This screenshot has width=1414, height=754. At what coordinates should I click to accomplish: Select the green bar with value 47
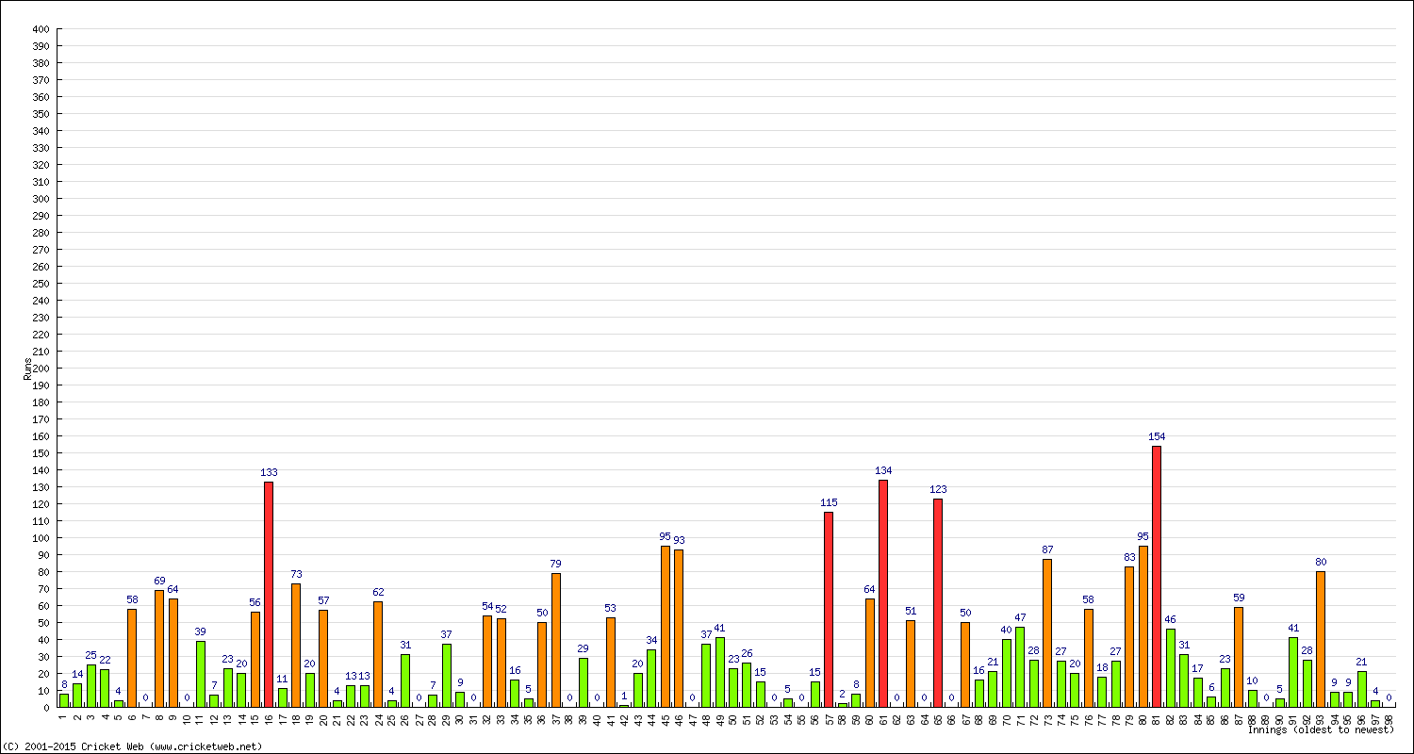[x=1020, y=667]
